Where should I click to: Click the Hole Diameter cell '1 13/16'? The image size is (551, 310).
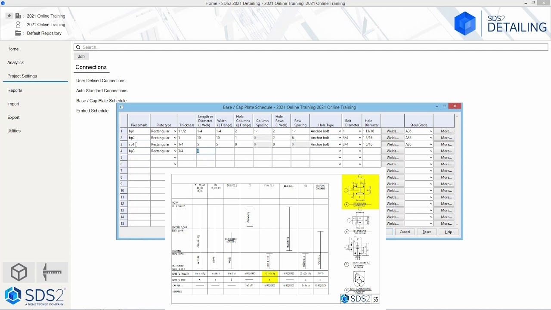[x=371, y=131]
